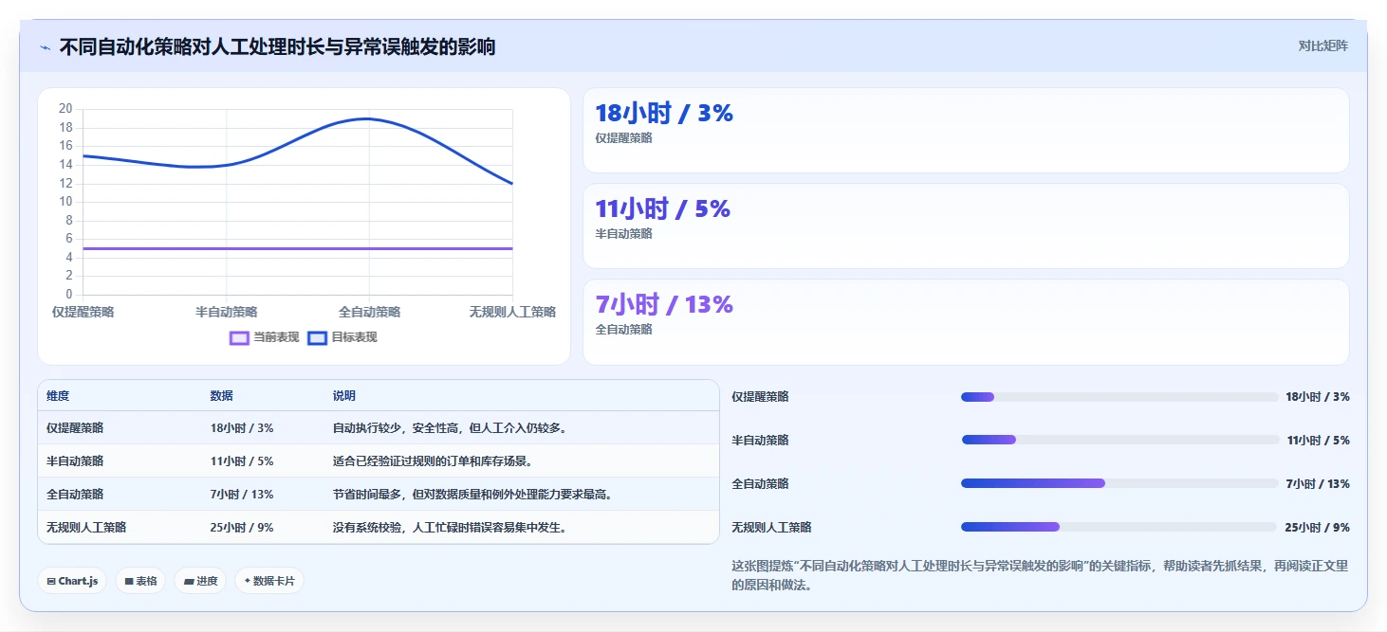Click the 7小时 / 13% progress value
1387x632 pixels.
click(x=1318, y=483)
